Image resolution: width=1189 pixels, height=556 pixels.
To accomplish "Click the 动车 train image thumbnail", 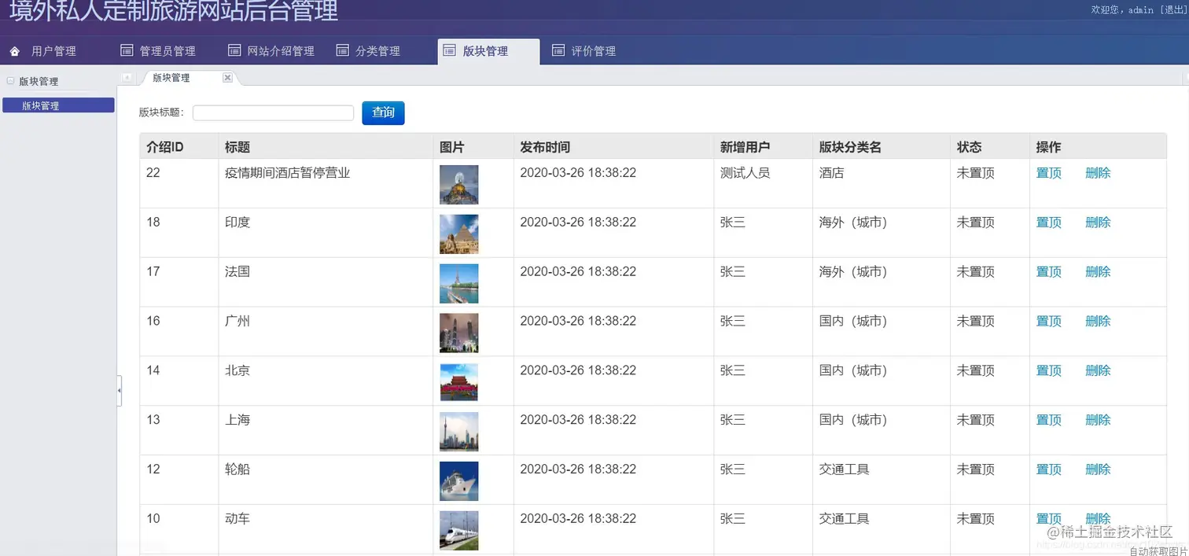I will pyautogui.click(x=458, y=529).
